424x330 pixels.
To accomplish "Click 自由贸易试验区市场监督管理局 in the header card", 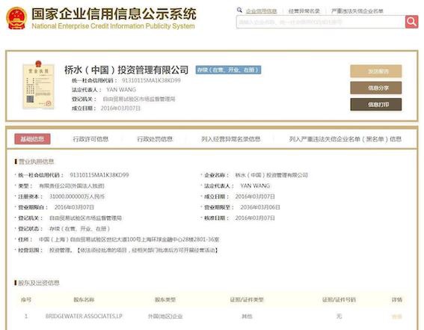I will (x=139, y=99).
